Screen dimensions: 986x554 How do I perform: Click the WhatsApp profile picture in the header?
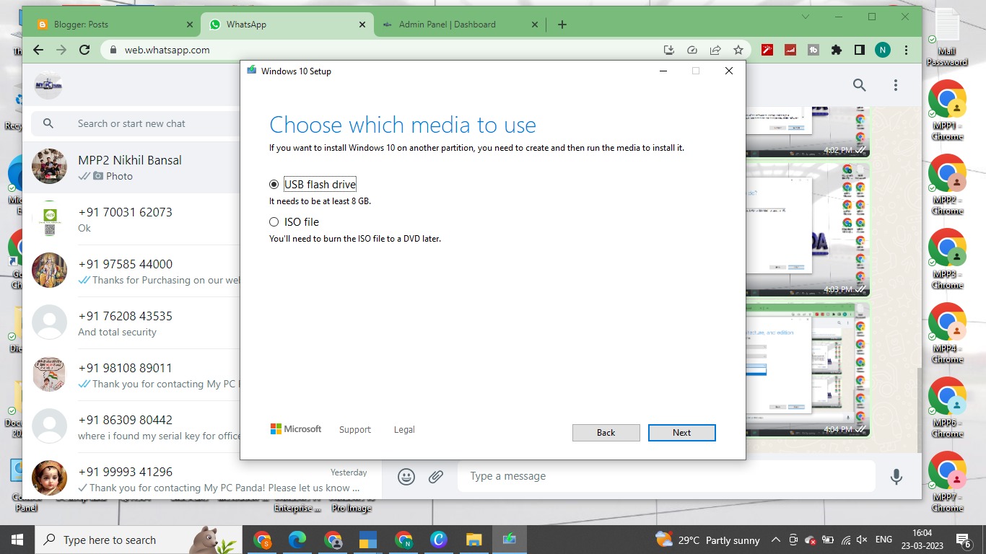[x=48, y=85]
